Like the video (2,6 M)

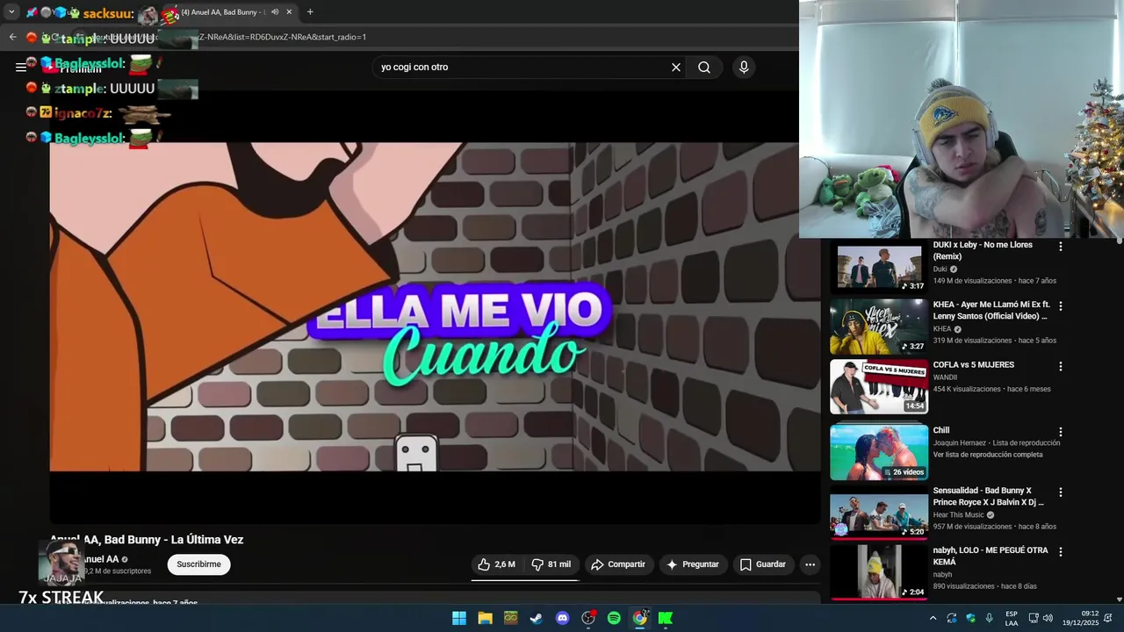coord(497,564)
